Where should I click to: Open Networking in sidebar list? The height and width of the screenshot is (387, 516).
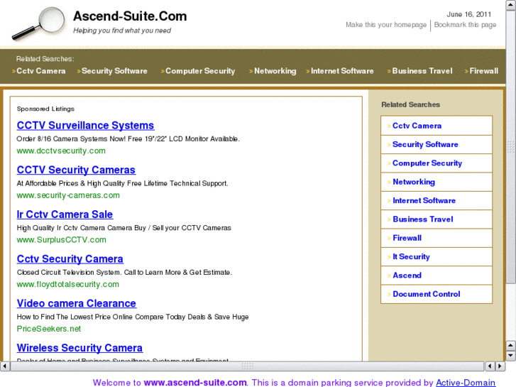[x=414, y=182]
